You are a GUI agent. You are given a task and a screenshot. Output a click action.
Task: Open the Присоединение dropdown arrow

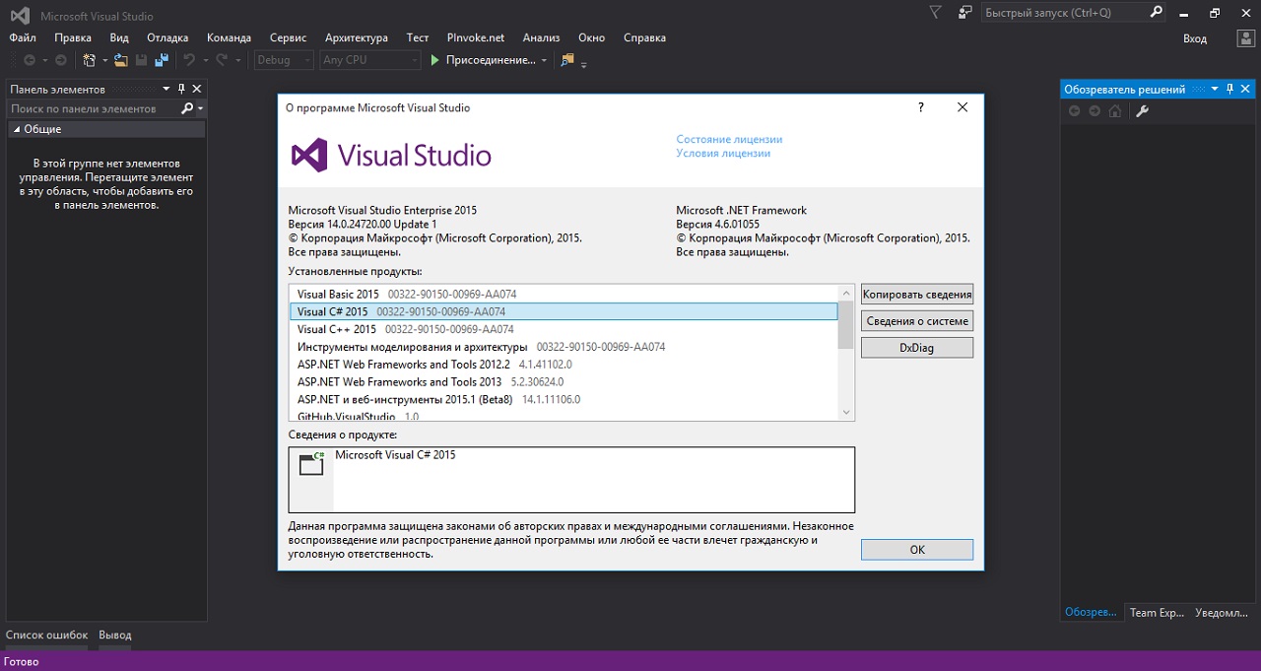[544, 60]
